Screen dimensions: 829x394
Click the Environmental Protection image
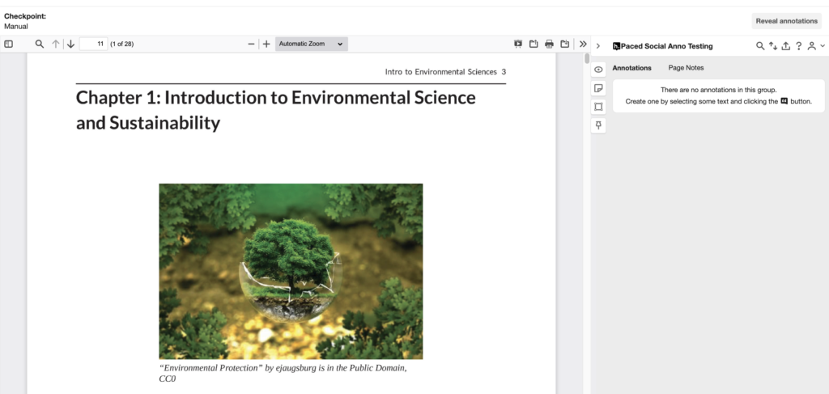pyautogui.click(x=291, y=272)
